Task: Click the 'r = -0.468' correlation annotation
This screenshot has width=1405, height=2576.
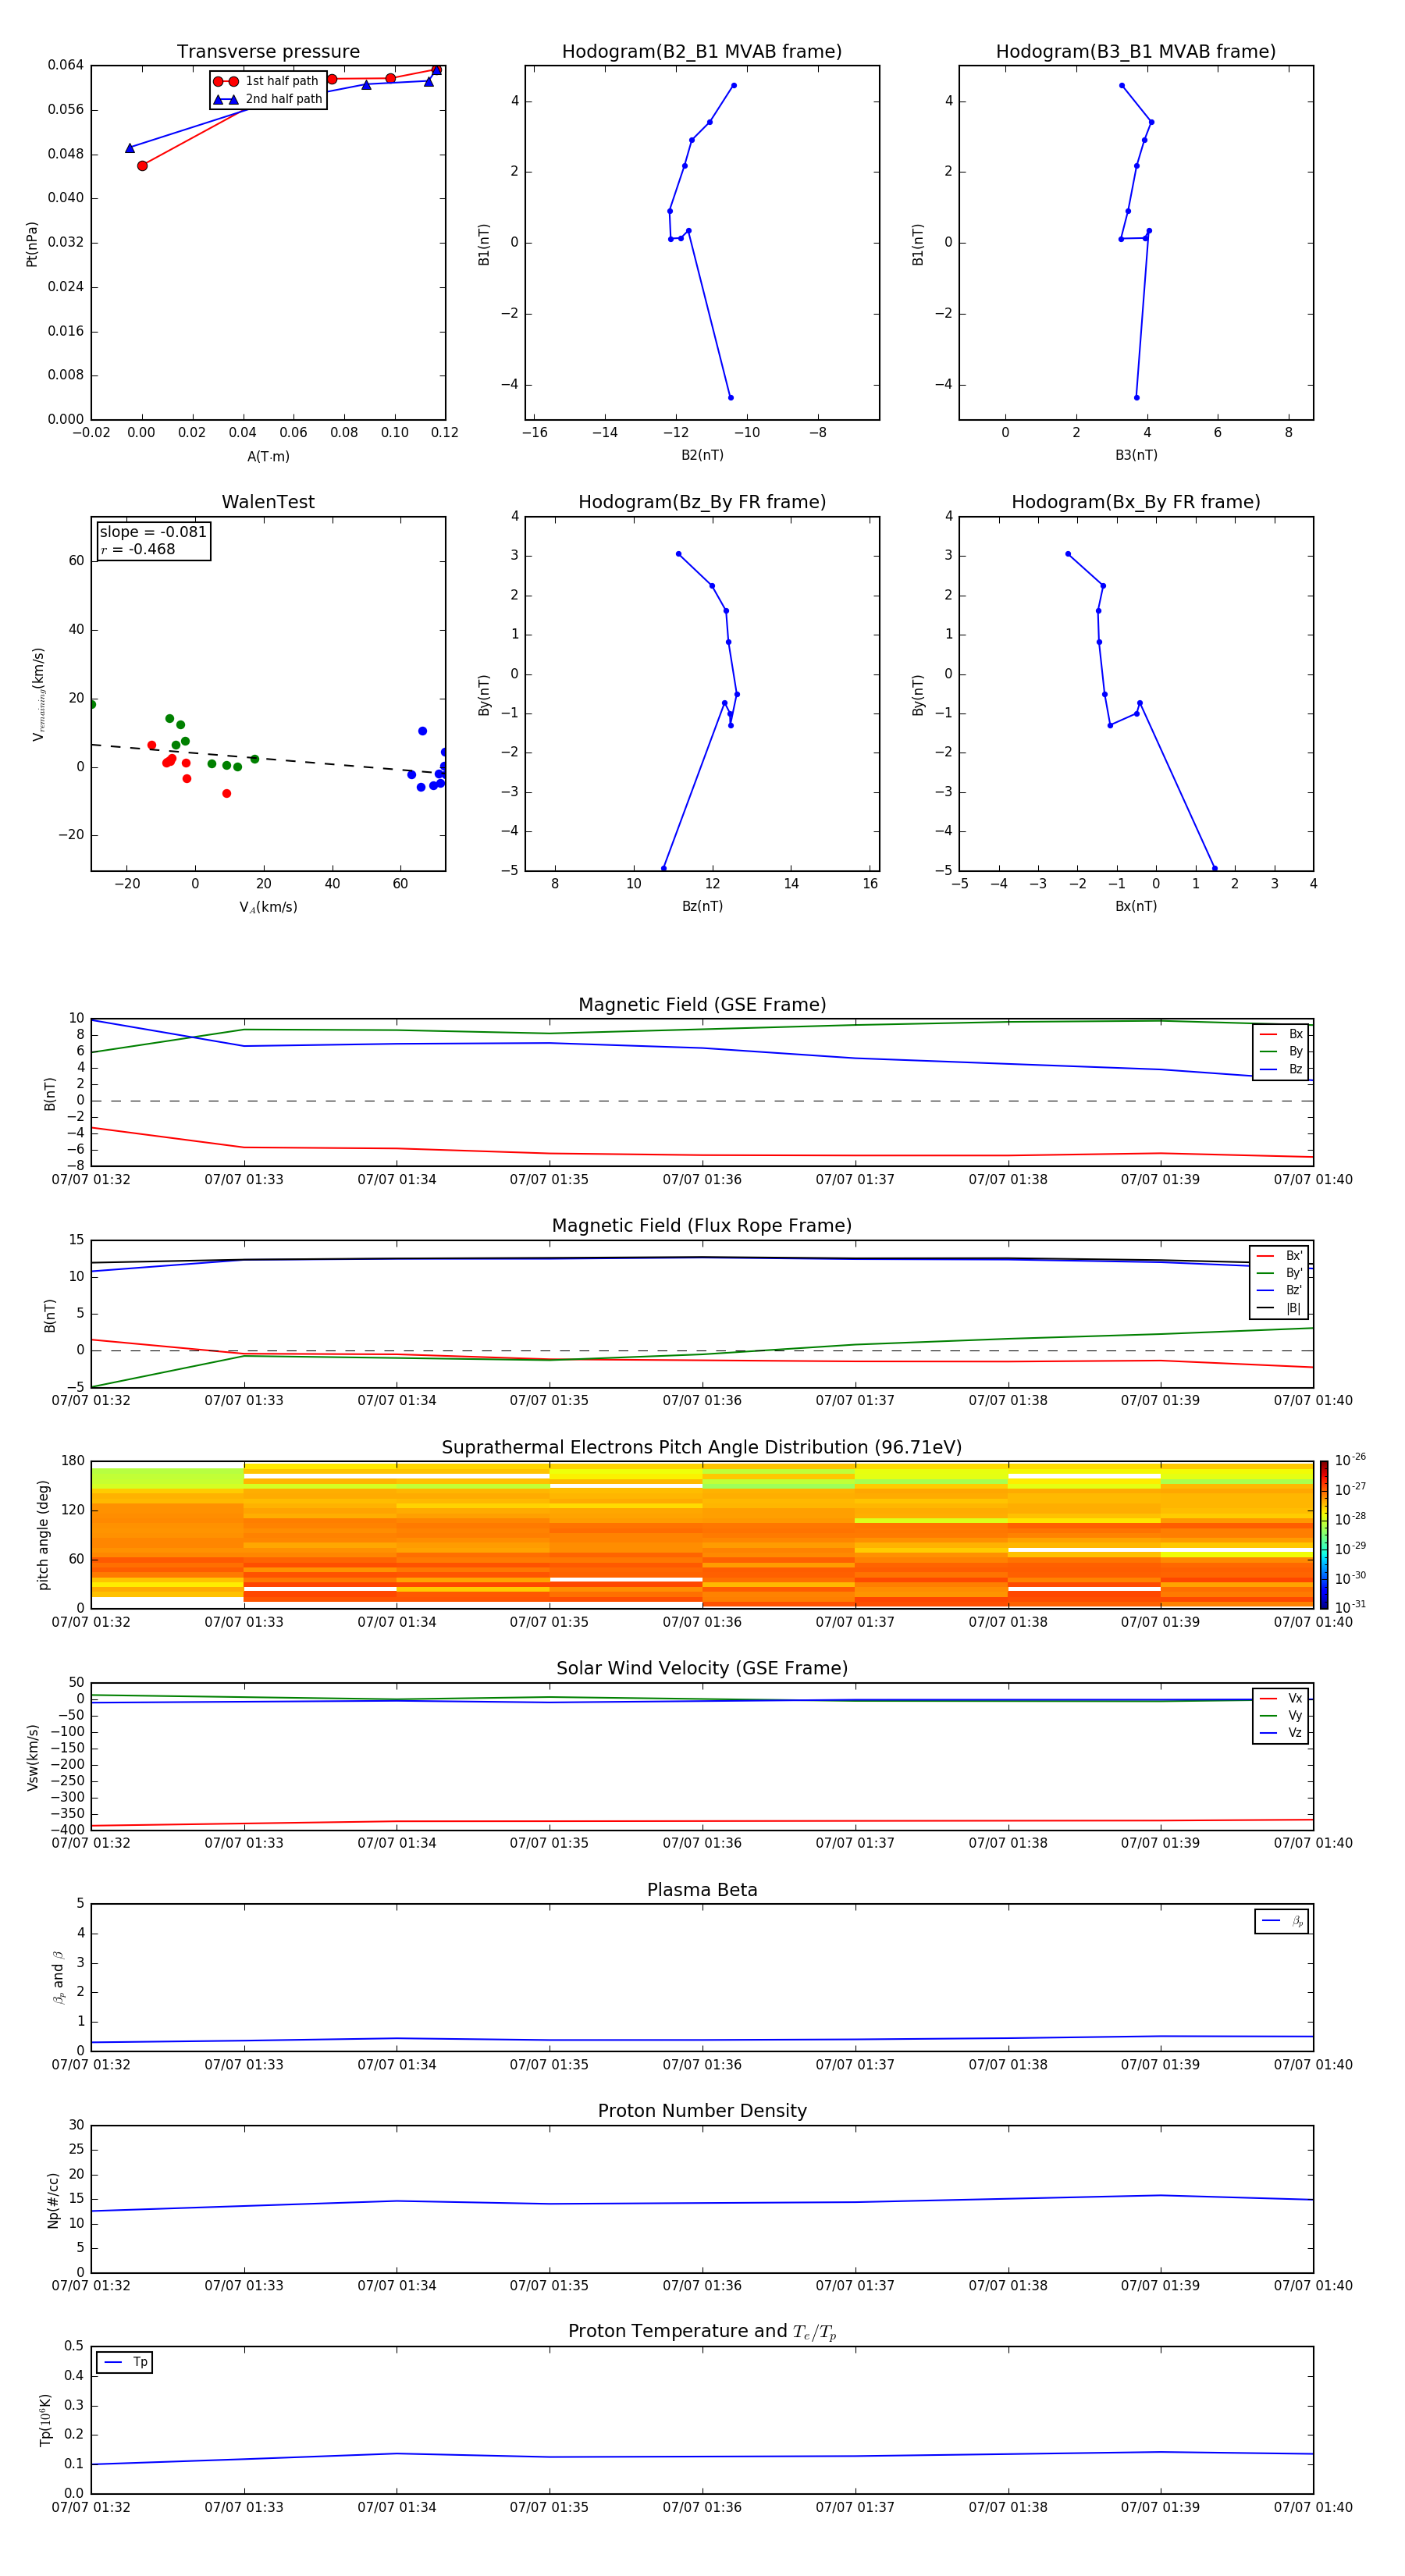Action: pyautogui.click(x=138, y=549)
